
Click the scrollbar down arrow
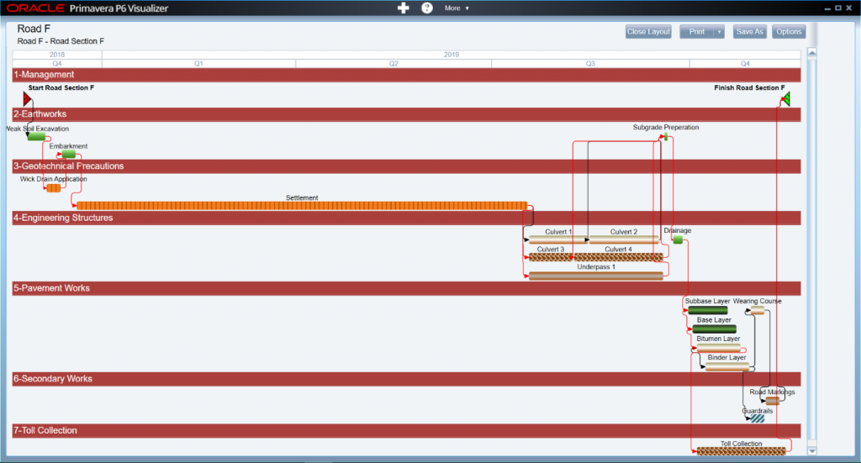point(811,451)
